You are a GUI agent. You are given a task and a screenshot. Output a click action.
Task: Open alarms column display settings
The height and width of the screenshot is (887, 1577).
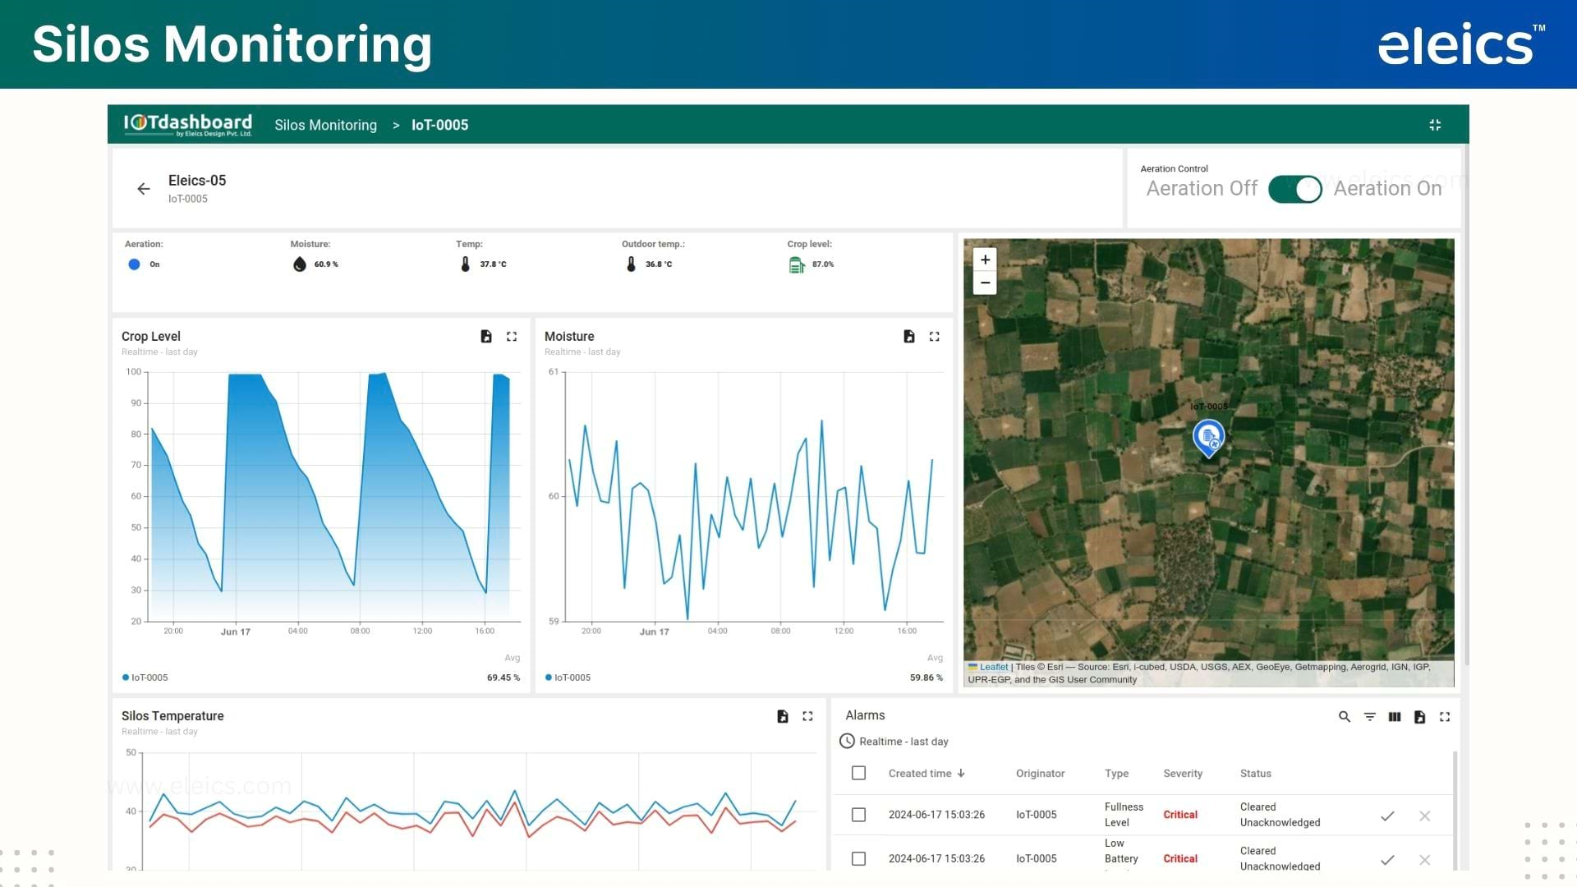[x=1395, y=717]
